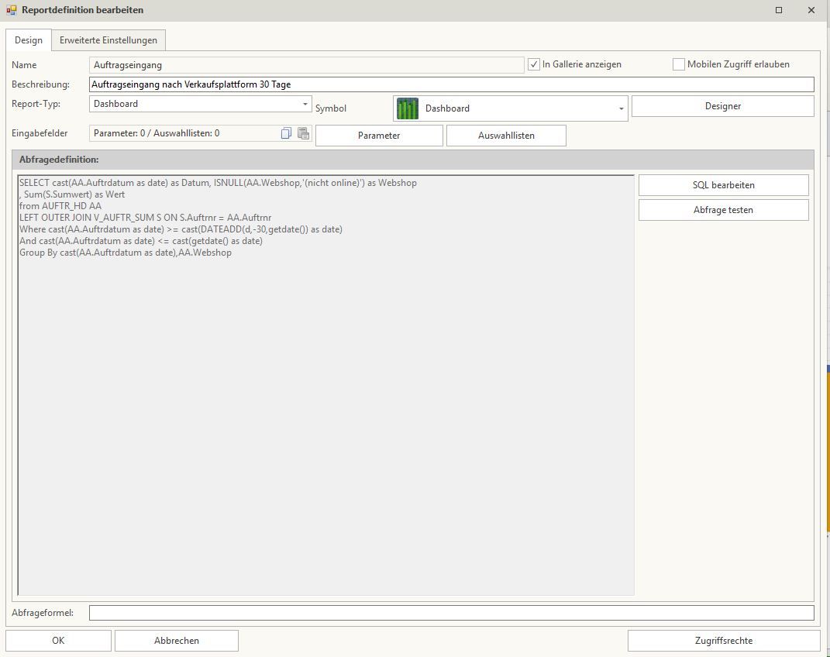Click the window icon in title bar
This screenshot has height=657, width=830.
11,10
